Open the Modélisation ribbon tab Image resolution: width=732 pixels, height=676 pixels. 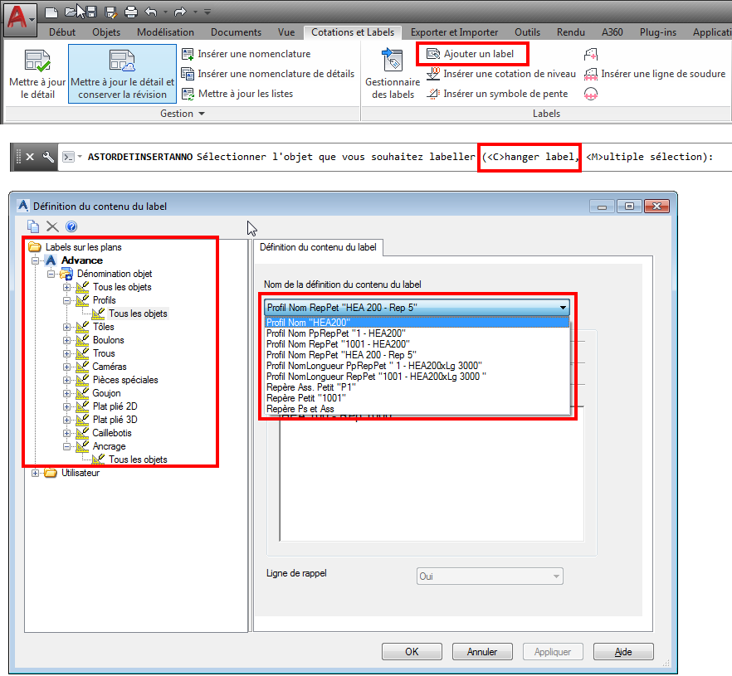(165, 32)
